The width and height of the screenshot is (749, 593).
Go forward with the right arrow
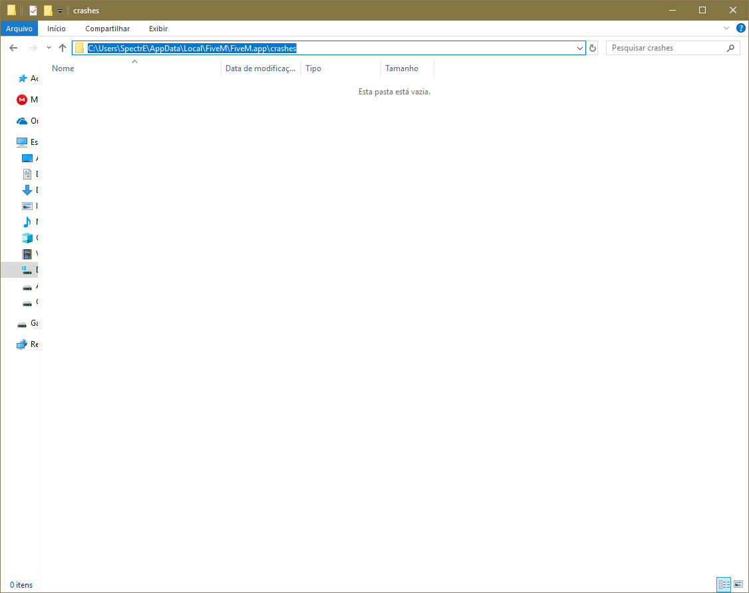[x=33, y=48]
